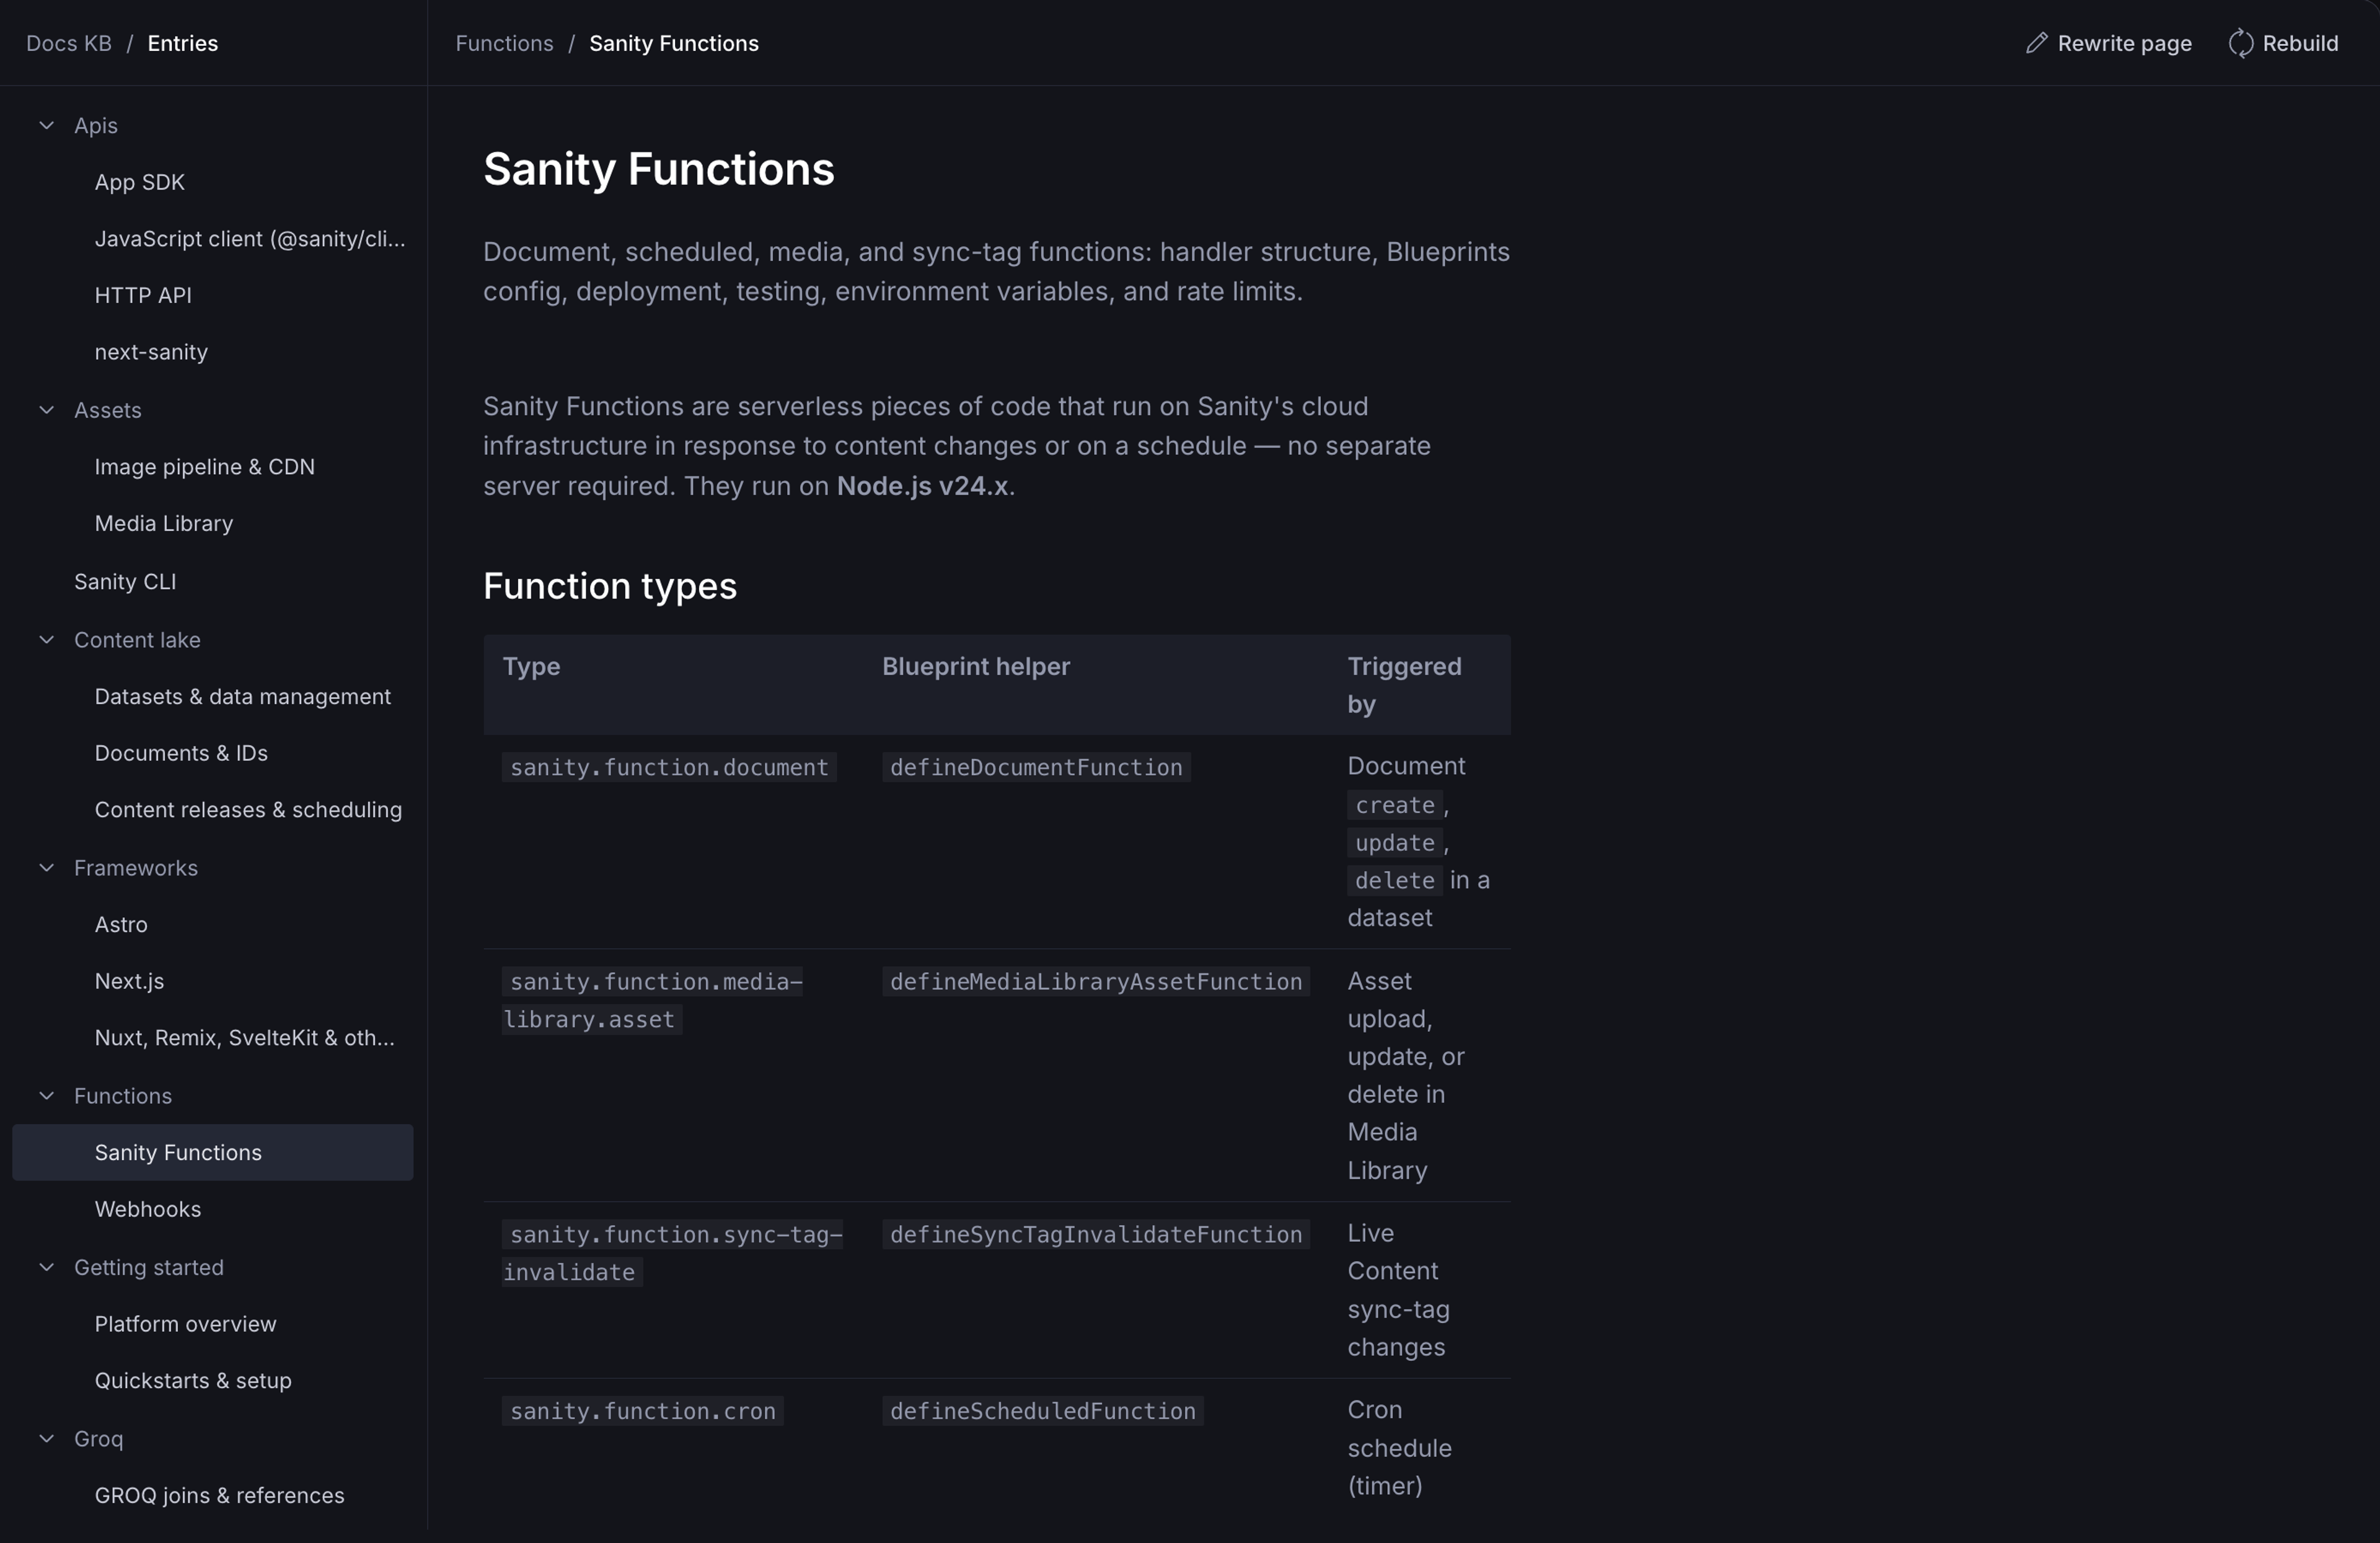Click the Node.js v24.x bold text
This screenshot has width=2380, height=1543.
click(x=922, y=486)
